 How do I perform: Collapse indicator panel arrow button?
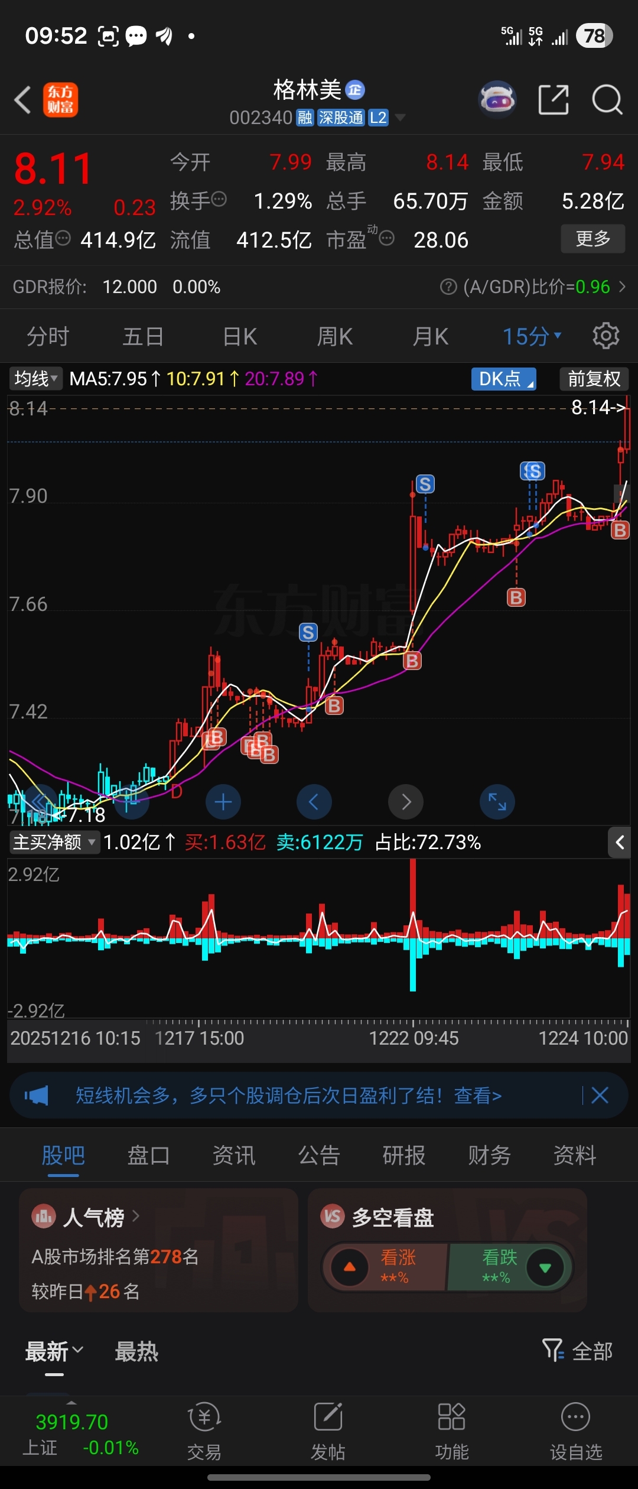coord(620,843)
